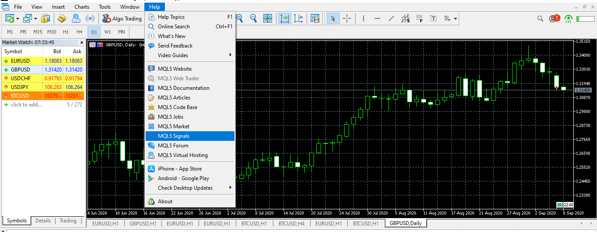The height and width of the screenshot is (232, 597).
Task: Expand the Check Desktop Updates submenu
Action: click(190, 188)
